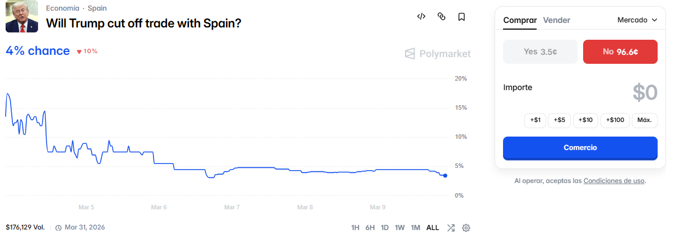
Task: Open chart settings gear icon
Action: (466, 228)
